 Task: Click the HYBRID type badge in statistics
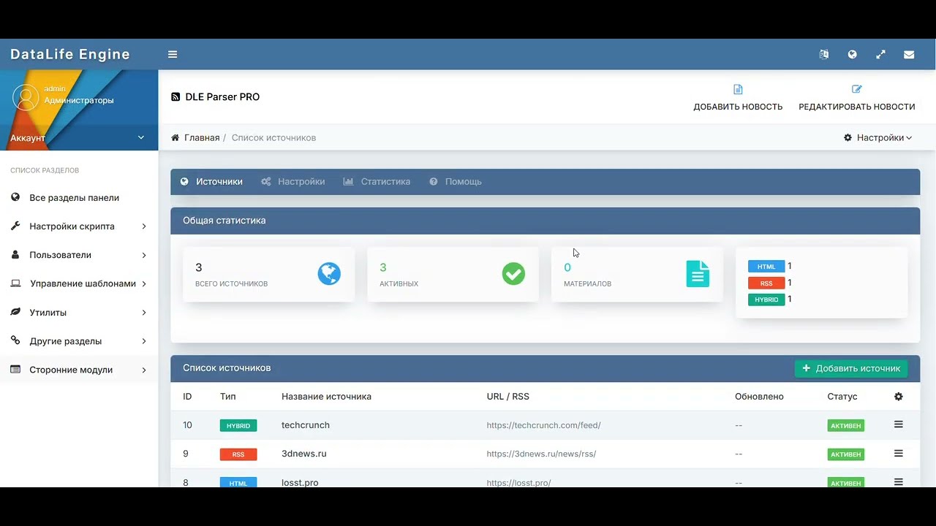766,300
